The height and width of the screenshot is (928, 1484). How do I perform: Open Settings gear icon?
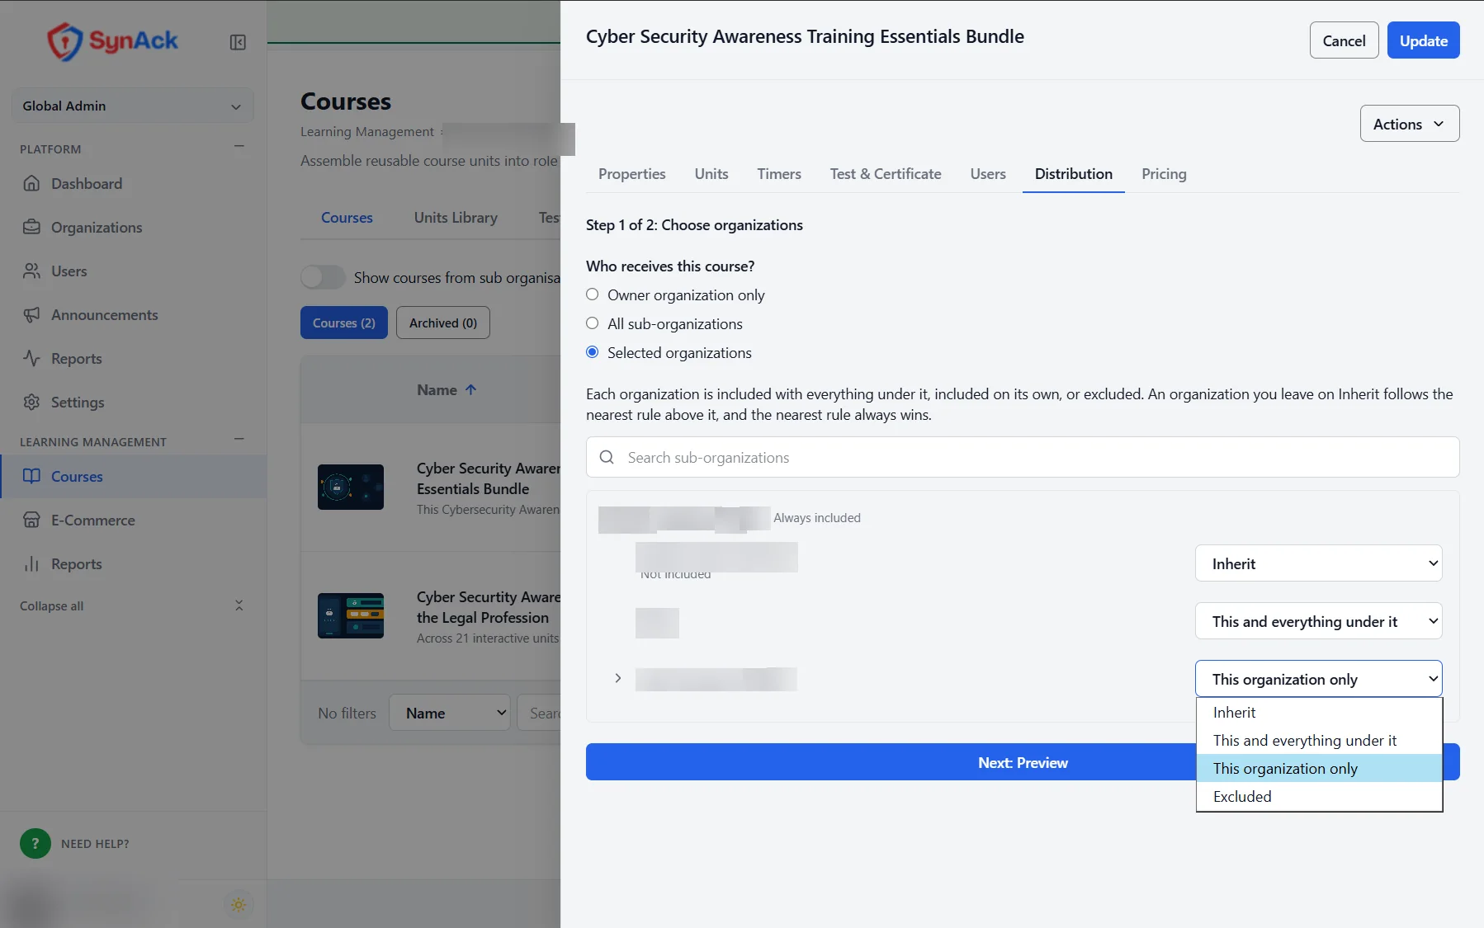(31, 402)
